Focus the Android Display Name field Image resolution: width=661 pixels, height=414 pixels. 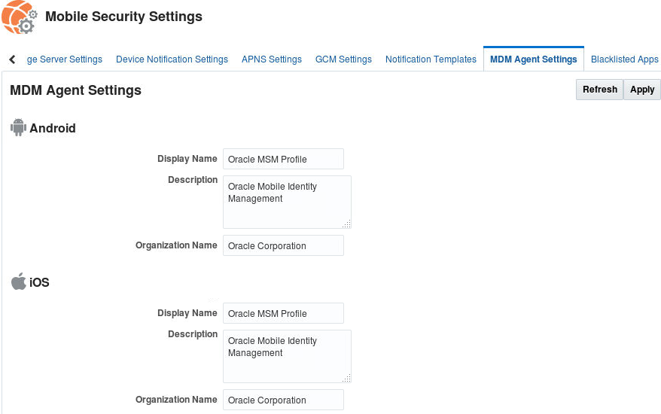(283, 159)
